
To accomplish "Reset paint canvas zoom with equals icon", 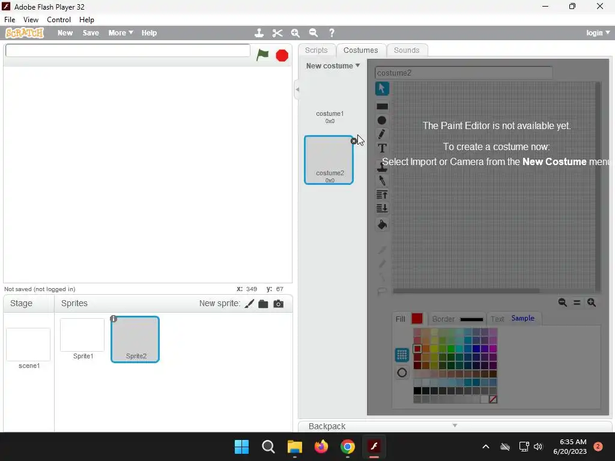I will 577,303.
